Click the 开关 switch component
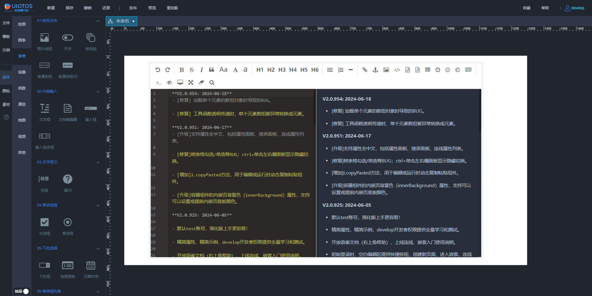 (x=68, y=38)
